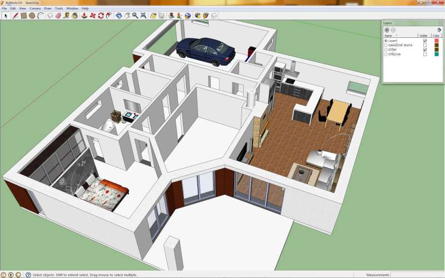This screenshot has height=278, width=445.
Task: Click the Delete Layer minus button
Action: pos(393,29)
